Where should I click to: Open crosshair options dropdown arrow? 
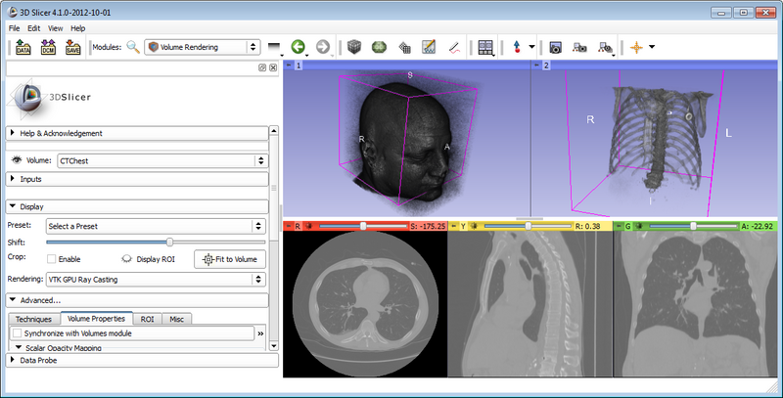pos(652,47)
